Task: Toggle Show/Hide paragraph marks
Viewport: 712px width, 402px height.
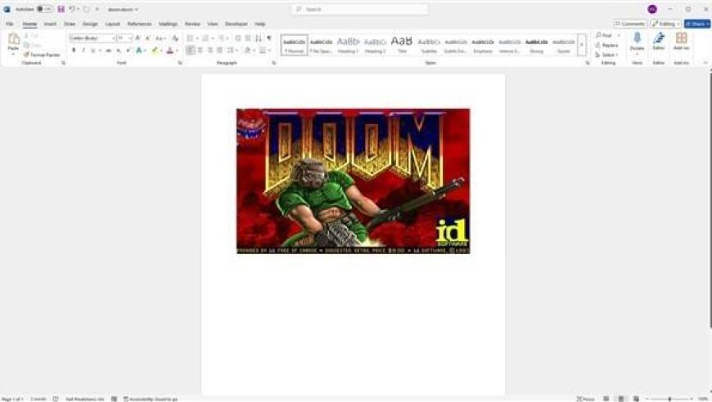Action: [269, 38]
